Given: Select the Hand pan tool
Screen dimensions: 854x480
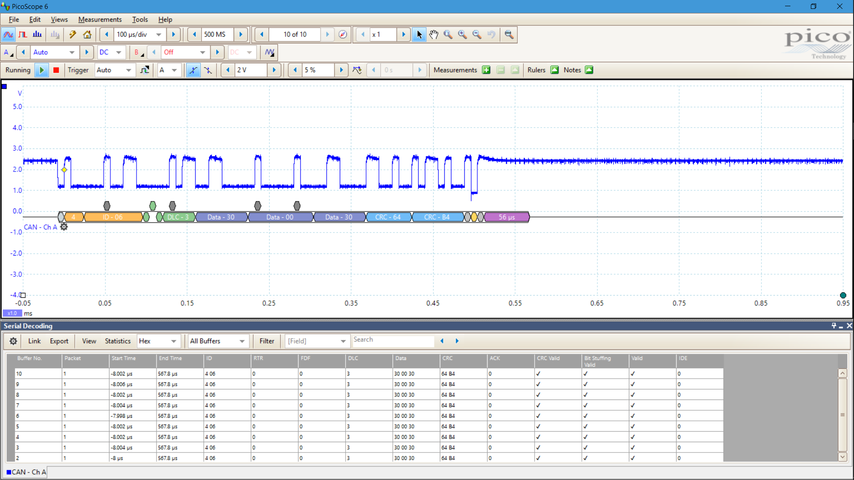Looking at the screenshot, I should (434, 35).
